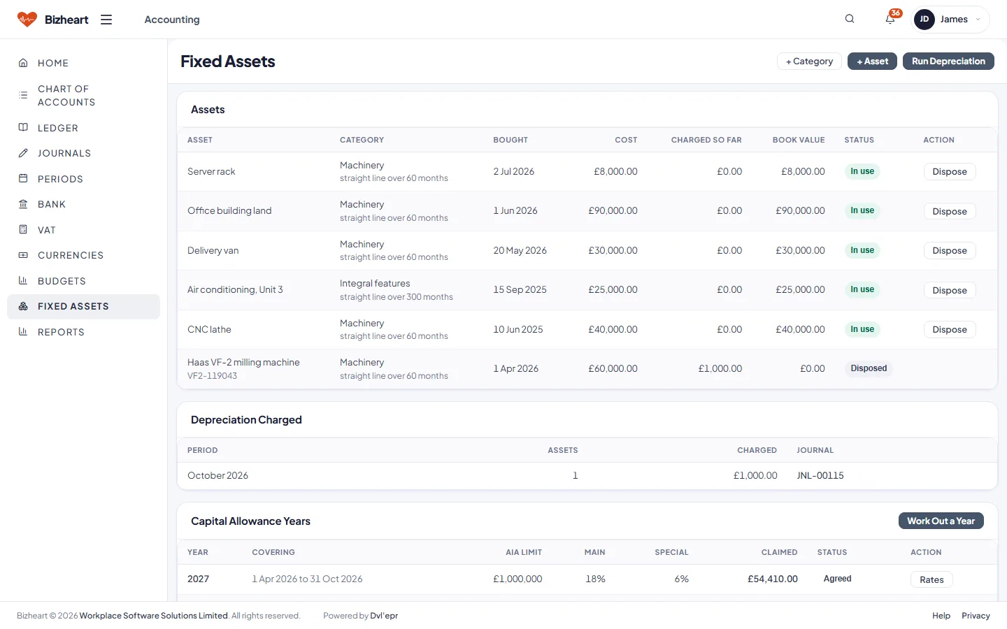1007x629 pixels.
Task: Click the Journals pencil icon
Action: coord(23,153)
